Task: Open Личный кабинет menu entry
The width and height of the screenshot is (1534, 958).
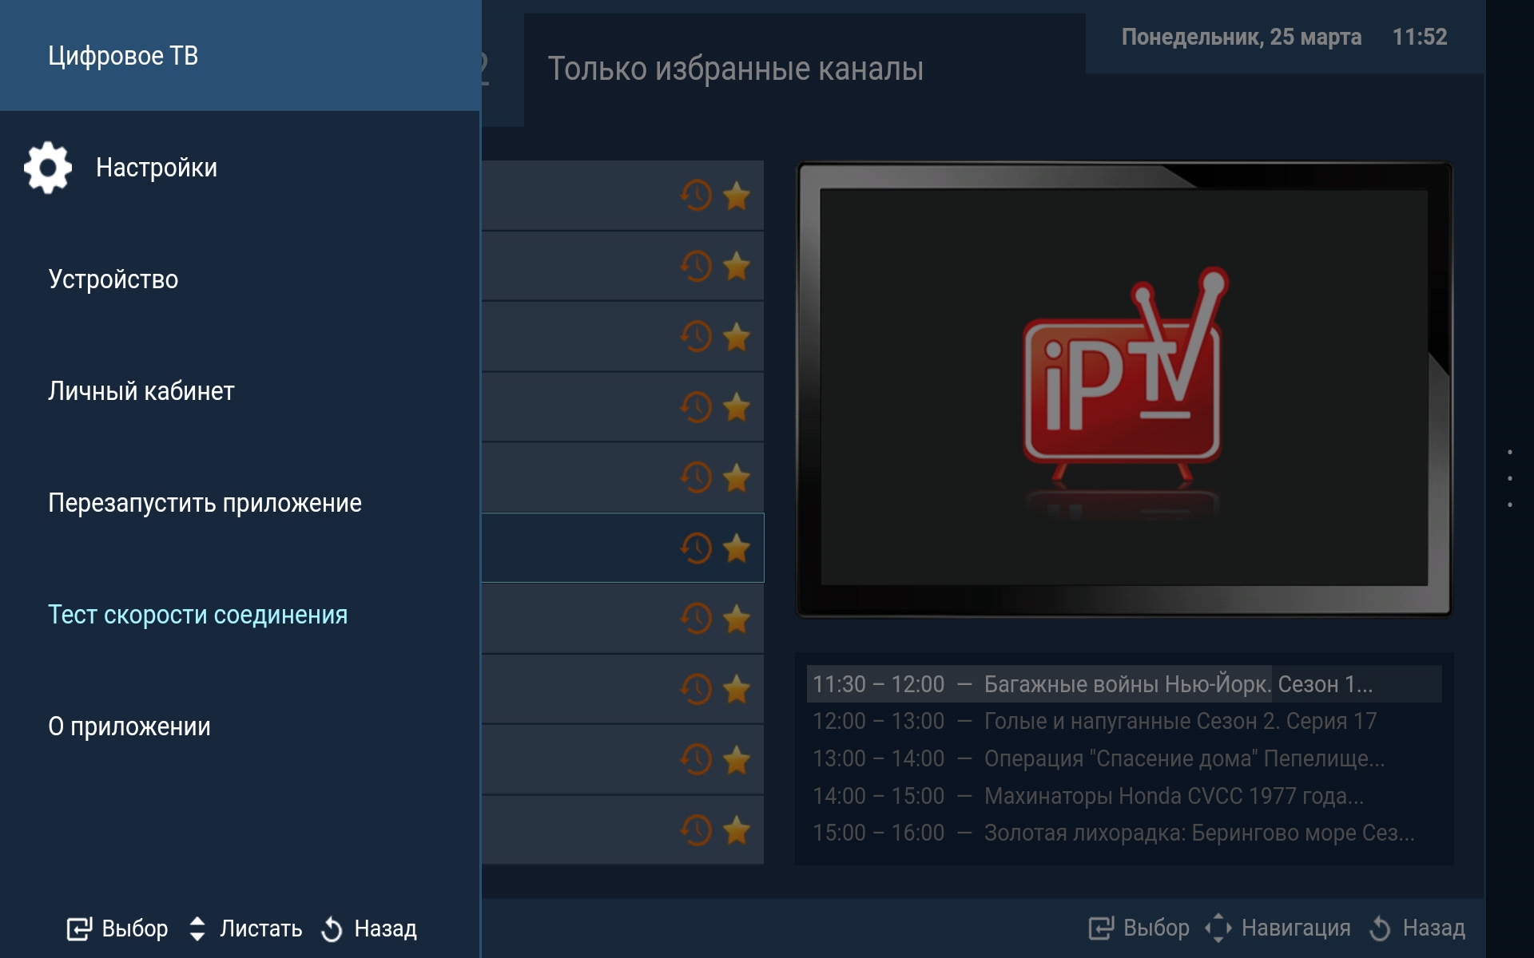Action: pos(141,391)
